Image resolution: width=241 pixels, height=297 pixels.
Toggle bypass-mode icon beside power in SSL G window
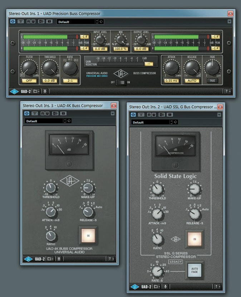coord(141,115)
